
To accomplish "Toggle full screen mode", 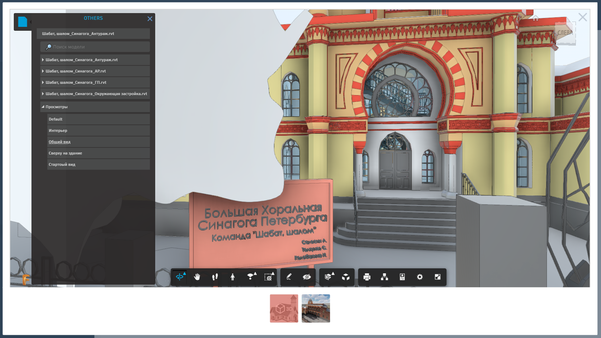I will 438,277.
